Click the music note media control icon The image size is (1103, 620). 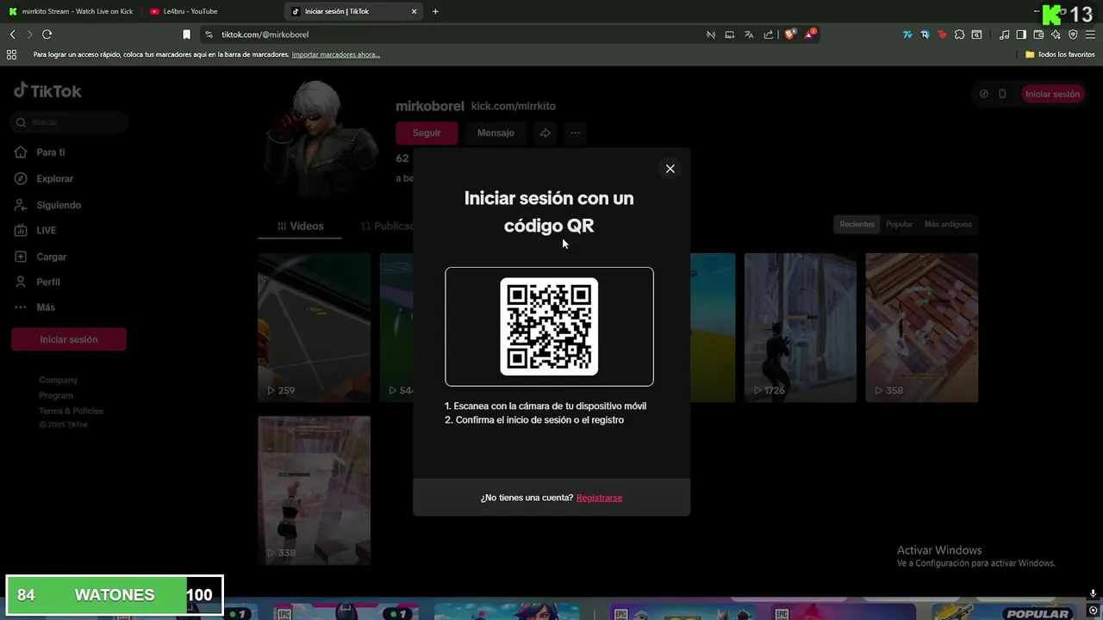pyautogui.click(x=1004, y=34)
